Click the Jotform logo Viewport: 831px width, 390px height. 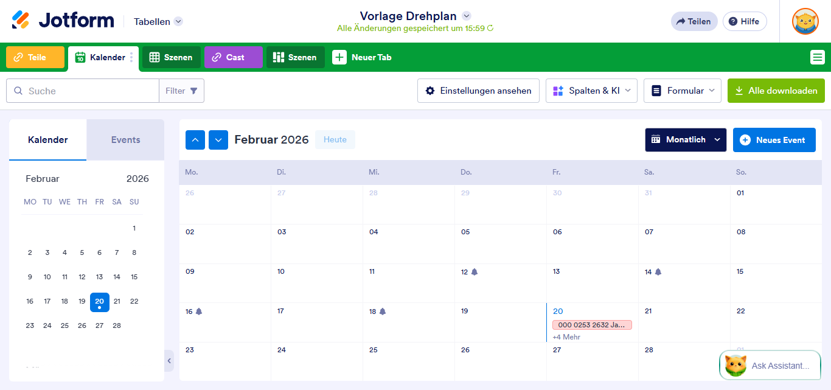tap(63, 21)
